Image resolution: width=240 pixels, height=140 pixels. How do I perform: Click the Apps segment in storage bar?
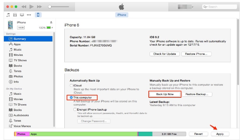(83, 134)
